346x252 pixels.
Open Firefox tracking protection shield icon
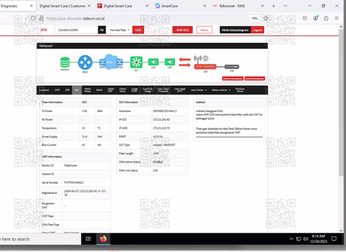[33, 18]
